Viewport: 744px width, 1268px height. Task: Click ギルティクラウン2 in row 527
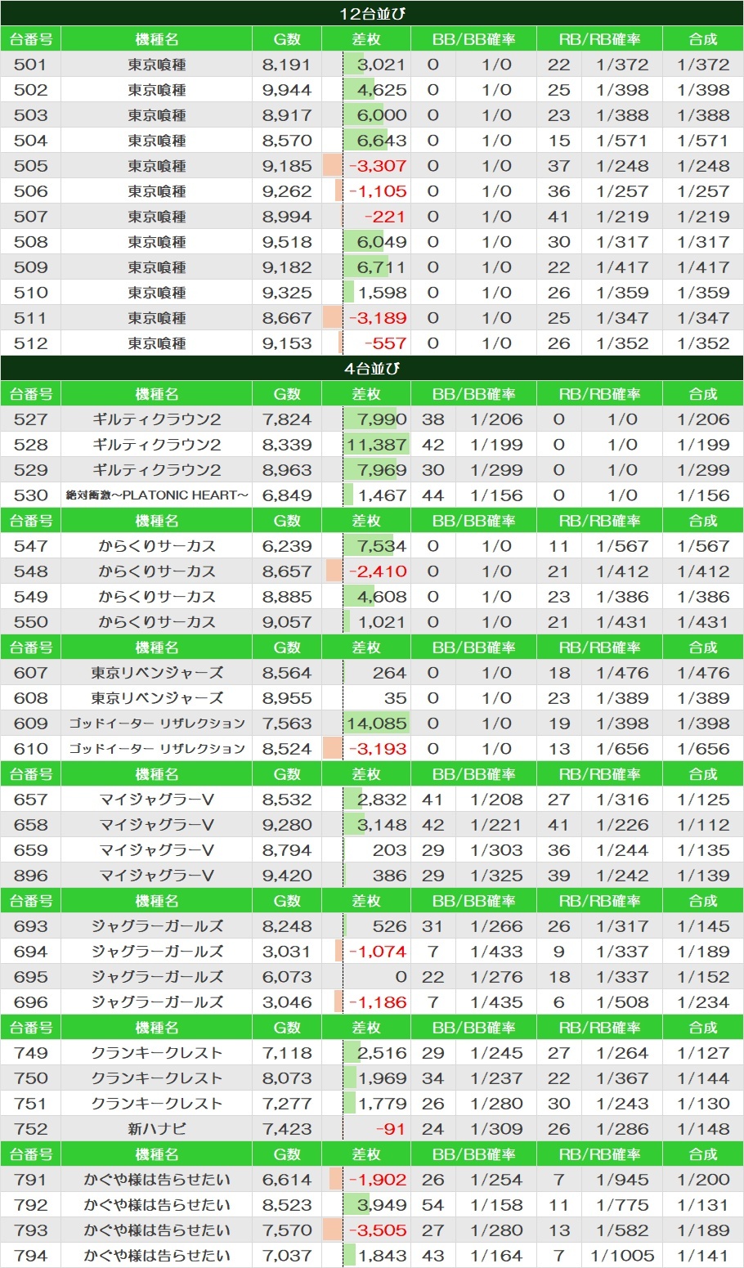coord(157,419)
